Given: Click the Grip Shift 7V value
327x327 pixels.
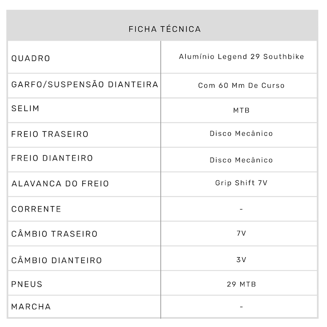Looking at the screenshot, I should 241,183.
